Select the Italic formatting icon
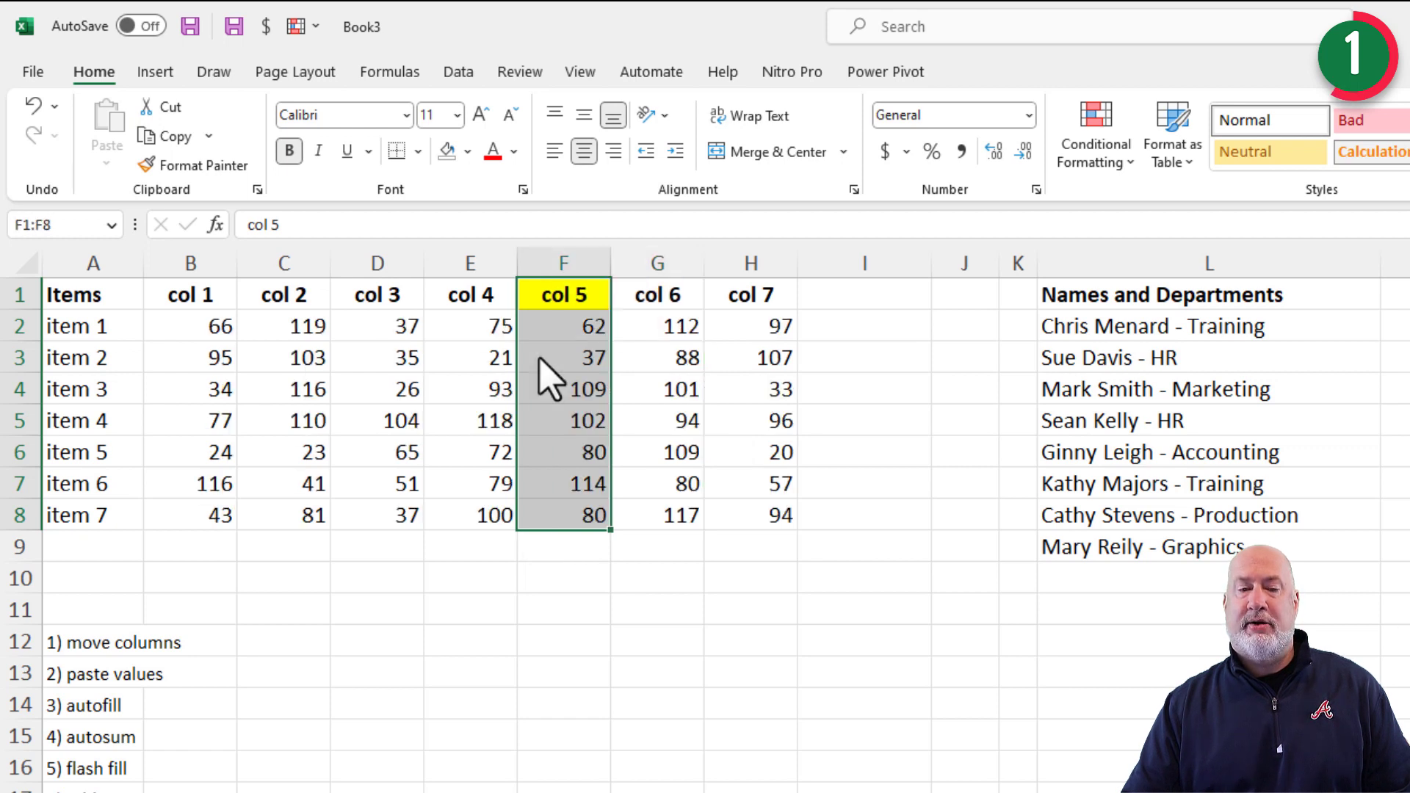The width and height of the screenshot is (1410, 793). [318, 151]
